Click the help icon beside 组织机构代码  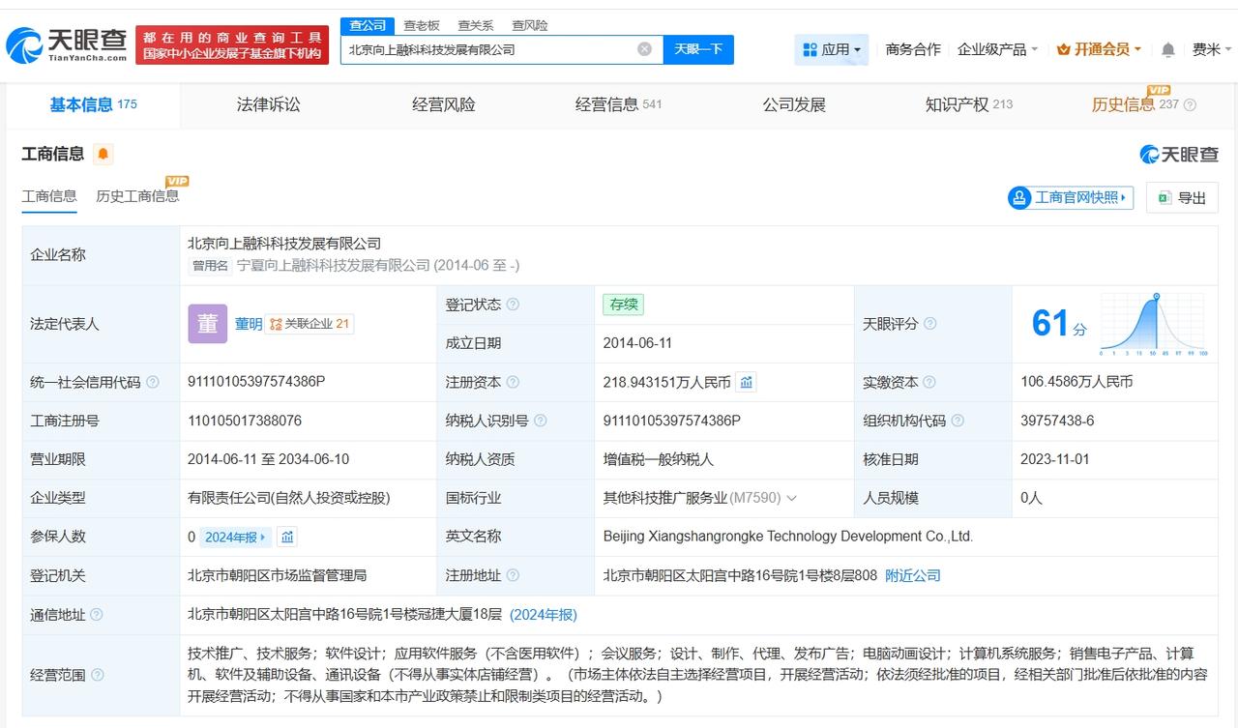click(957, 421)
